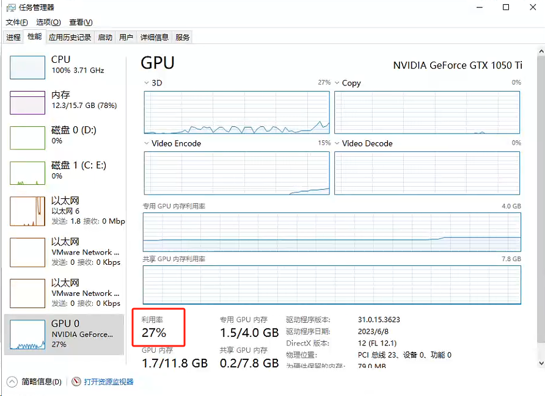545x396 pixels.
Task: Click the 打开资源监视器 link
Action: pos(108,382)
